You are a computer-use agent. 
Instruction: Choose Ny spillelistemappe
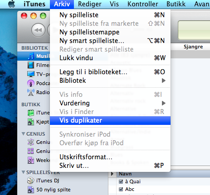click(110, 32)
